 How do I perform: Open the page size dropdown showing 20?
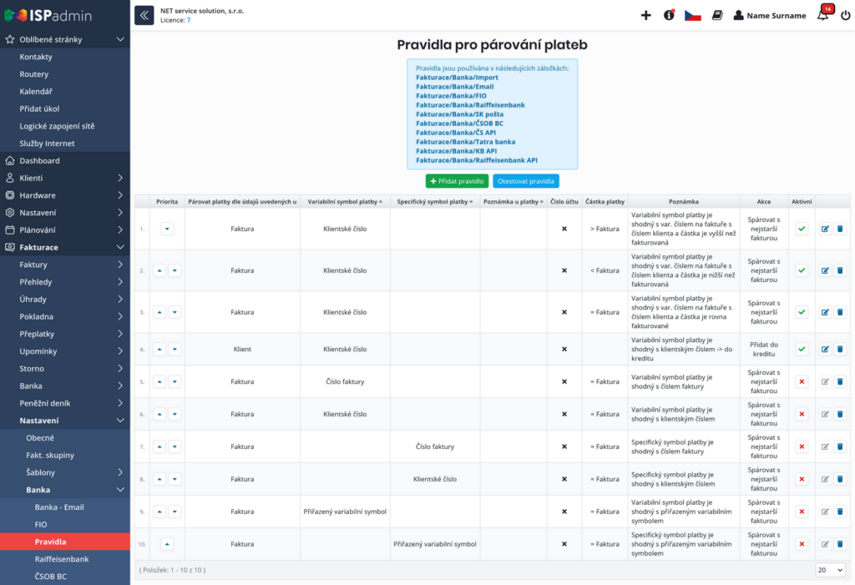[x=831, y=570]
